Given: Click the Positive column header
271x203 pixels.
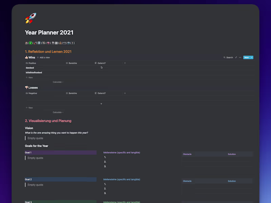Looking at the screenshot, I should tap(31, 63).
